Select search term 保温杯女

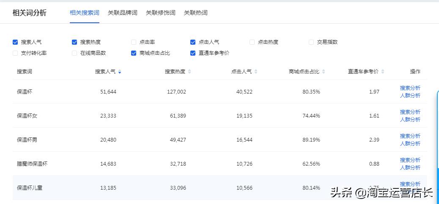(x=27, y=116)
